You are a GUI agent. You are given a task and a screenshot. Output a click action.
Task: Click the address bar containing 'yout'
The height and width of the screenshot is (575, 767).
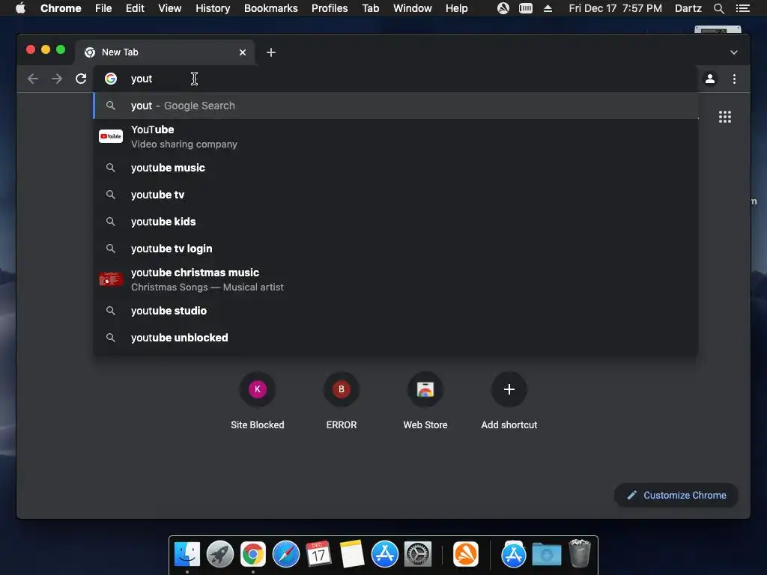pyautogui.click(x=396, y=79)
